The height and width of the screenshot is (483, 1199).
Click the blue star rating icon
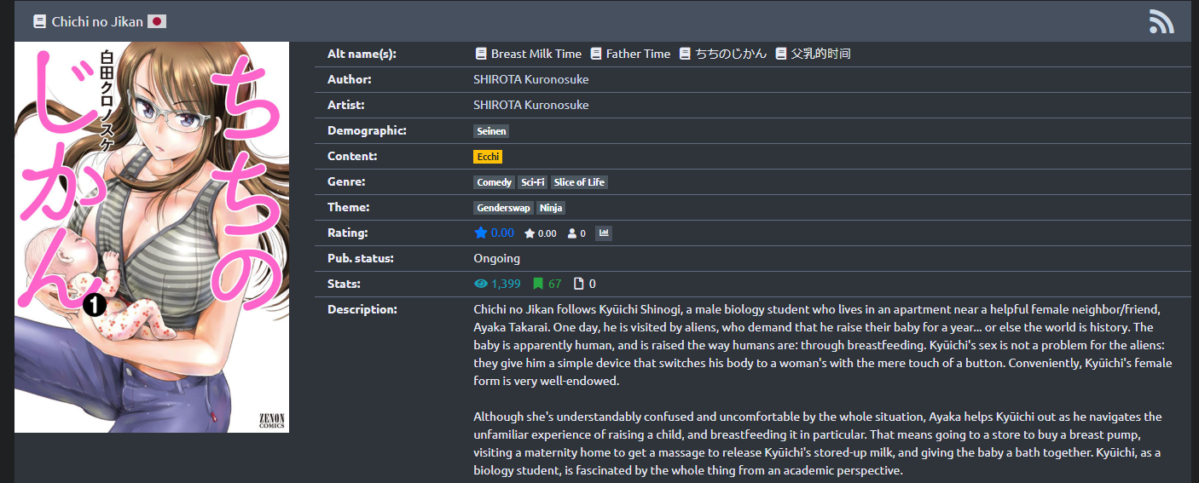pos(481,233)
